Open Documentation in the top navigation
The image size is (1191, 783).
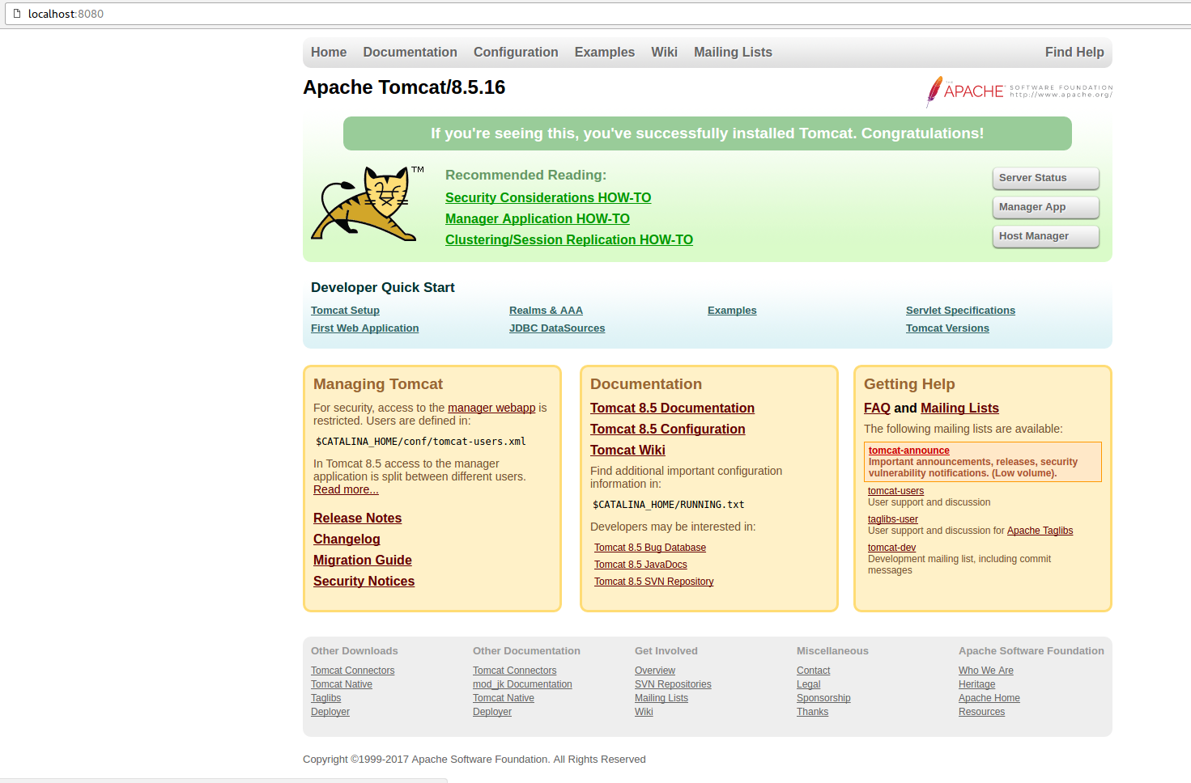(410, 53)
